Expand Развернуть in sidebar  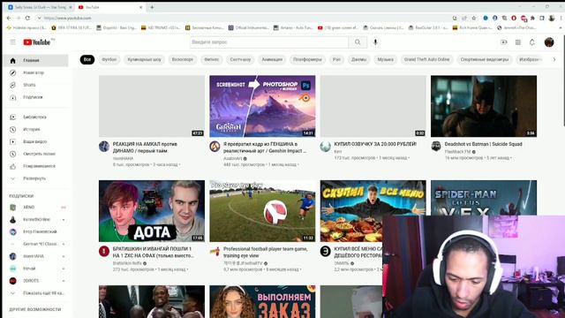(35, 178)
